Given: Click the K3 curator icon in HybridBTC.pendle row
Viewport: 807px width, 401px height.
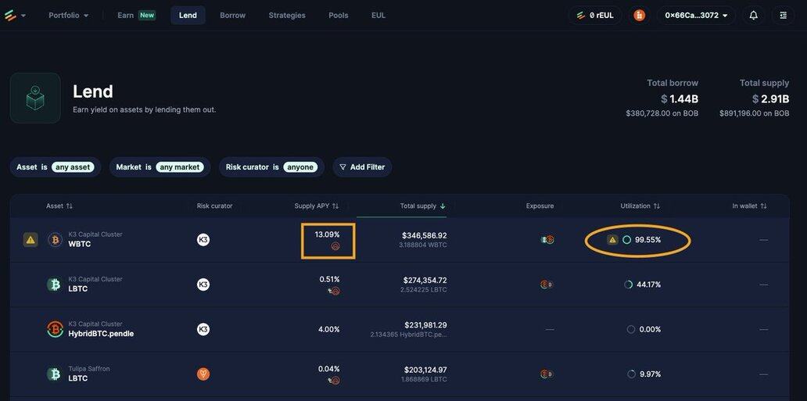Looking at the screenshot, I should pos(203,329).
